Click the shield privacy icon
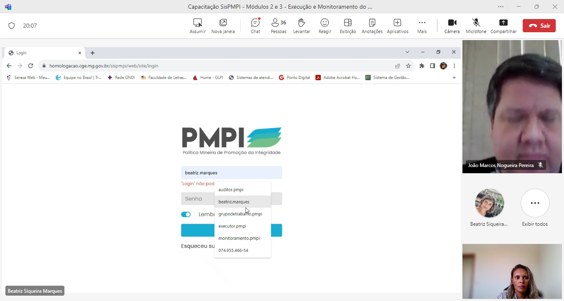The width and height of the screenshot is (564, 301). 12,26
